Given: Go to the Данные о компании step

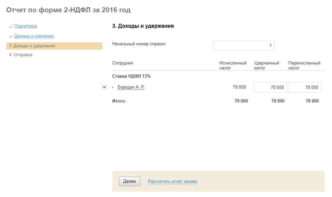Looking at the screenshot, I should tap(34, 36).
